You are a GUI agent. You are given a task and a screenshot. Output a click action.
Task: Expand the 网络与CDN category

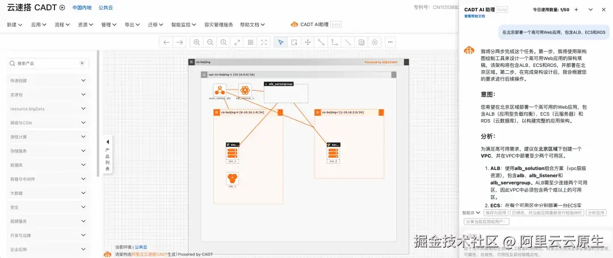click(48, 122)
